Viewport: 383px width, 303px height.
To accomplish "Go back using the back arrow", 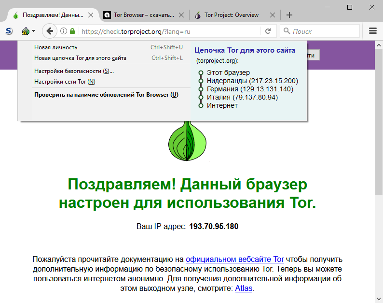I will pyautogui.click(x=50, y=31).
